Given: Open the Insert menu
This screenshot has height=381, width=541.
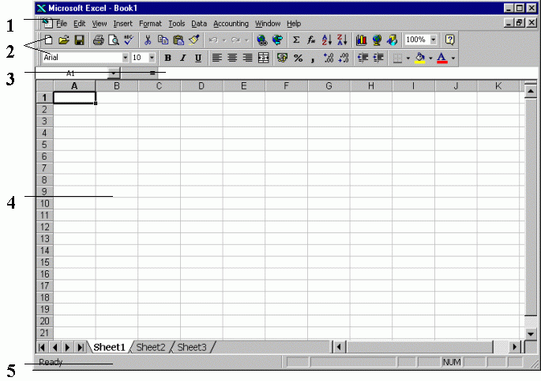Looking at the screenshot, I should pos(123,24).
